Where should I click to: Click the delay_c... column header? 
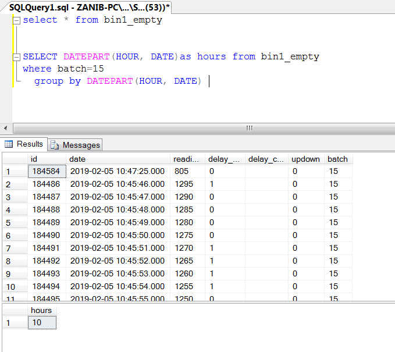click(267, 159)
